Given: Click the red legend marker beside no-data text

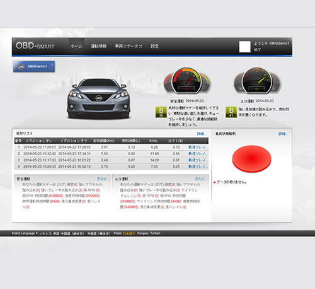Looking at the screenshot, I should click(214, 182).
